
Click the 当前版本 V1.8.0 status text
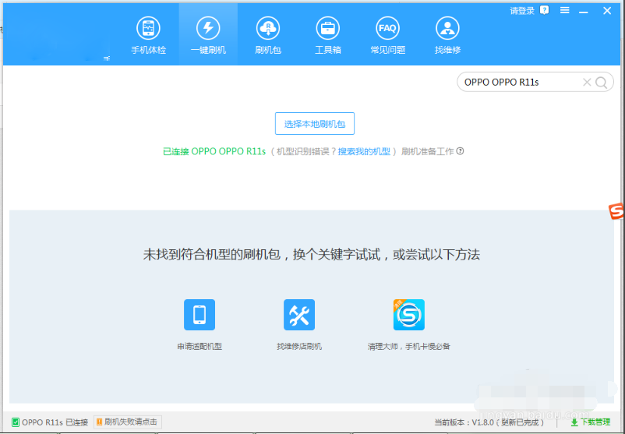pos(489,422)
